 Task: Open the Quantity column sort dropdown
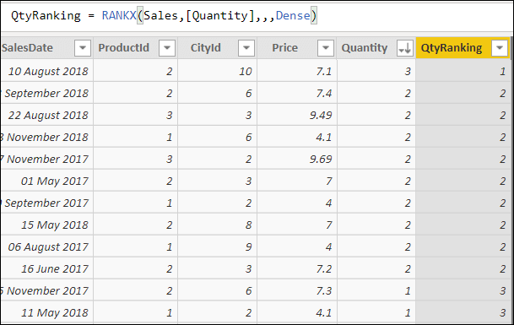[x=405, y=48]
